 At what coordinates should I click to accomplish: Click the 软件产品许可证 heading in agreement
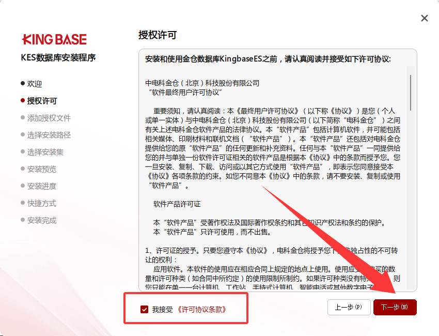click(177, 204)
